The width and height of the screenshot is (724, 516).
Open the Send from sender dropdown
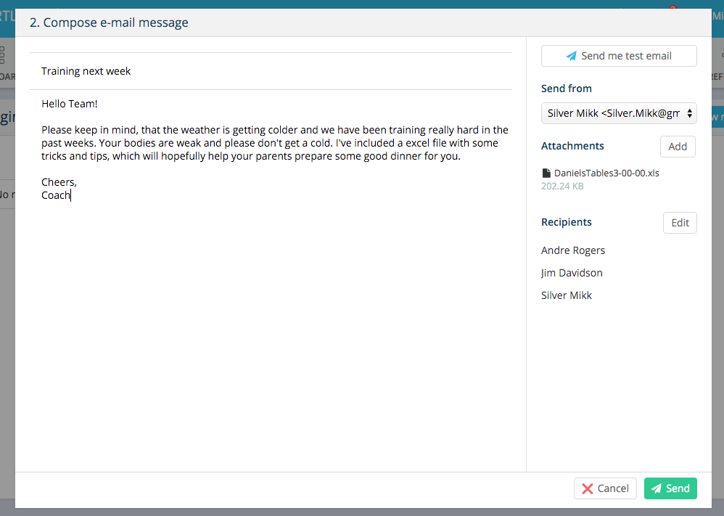point(619,113)
